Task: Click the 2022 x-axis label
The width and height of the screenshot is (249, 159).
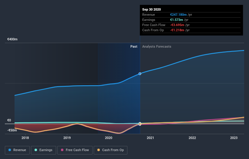Action: [192, 138]
